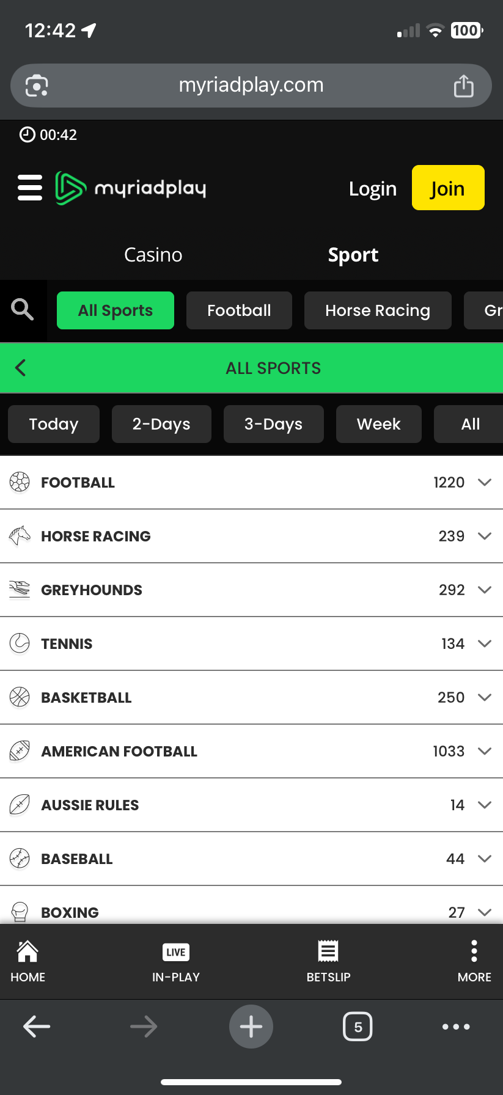Select the Horse Racing sport chip
503x1095 pixels.
click(378, 310)
